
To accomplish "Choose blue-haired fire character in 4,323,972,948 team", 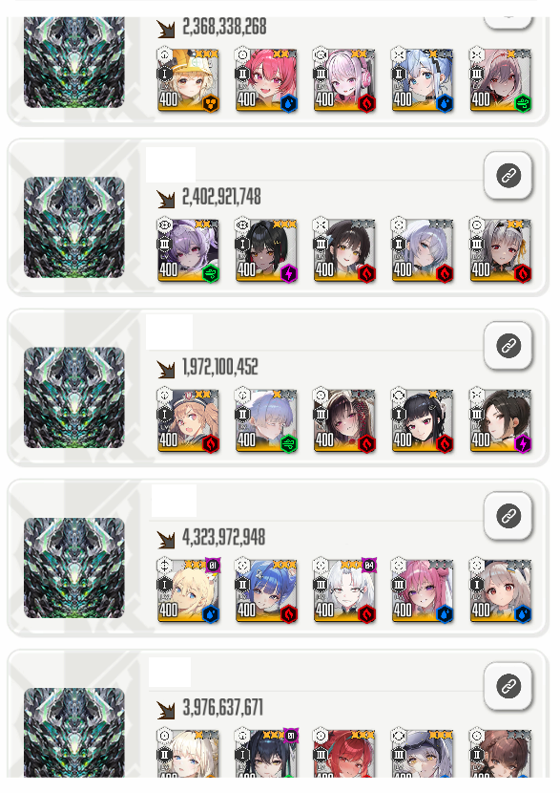I will point(266,590).
